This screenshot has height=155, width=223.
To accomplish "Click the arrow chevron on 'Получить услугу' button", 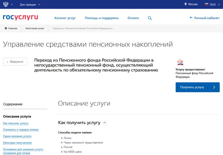I will coord(214,87).
